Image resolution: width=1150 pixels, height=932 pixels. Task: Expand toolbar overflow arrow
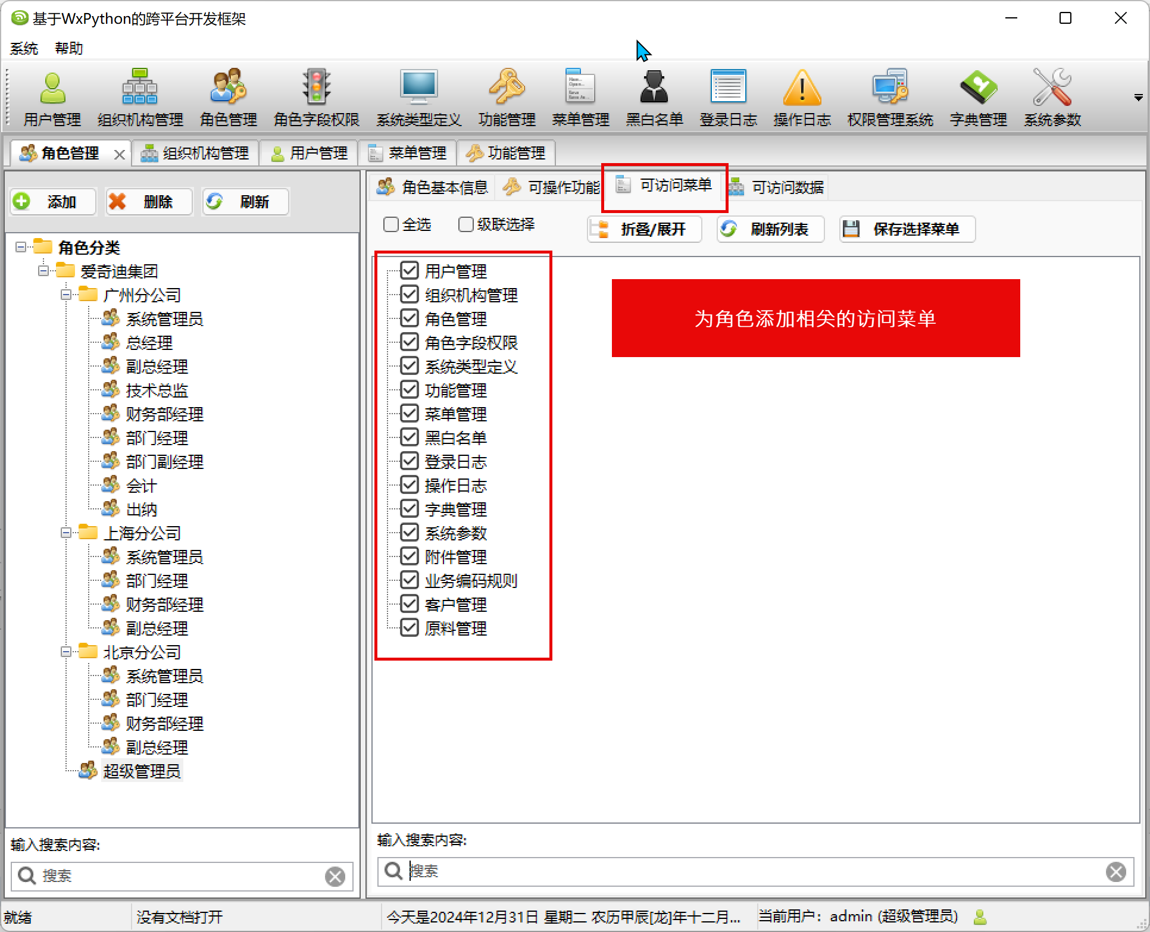point(1138,98)
